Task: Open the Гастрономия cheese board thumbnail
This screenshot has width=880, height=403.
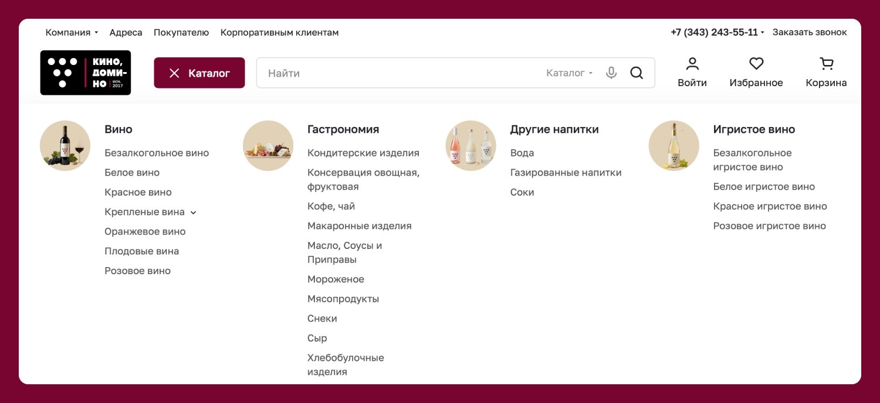Action: (268, 146)
